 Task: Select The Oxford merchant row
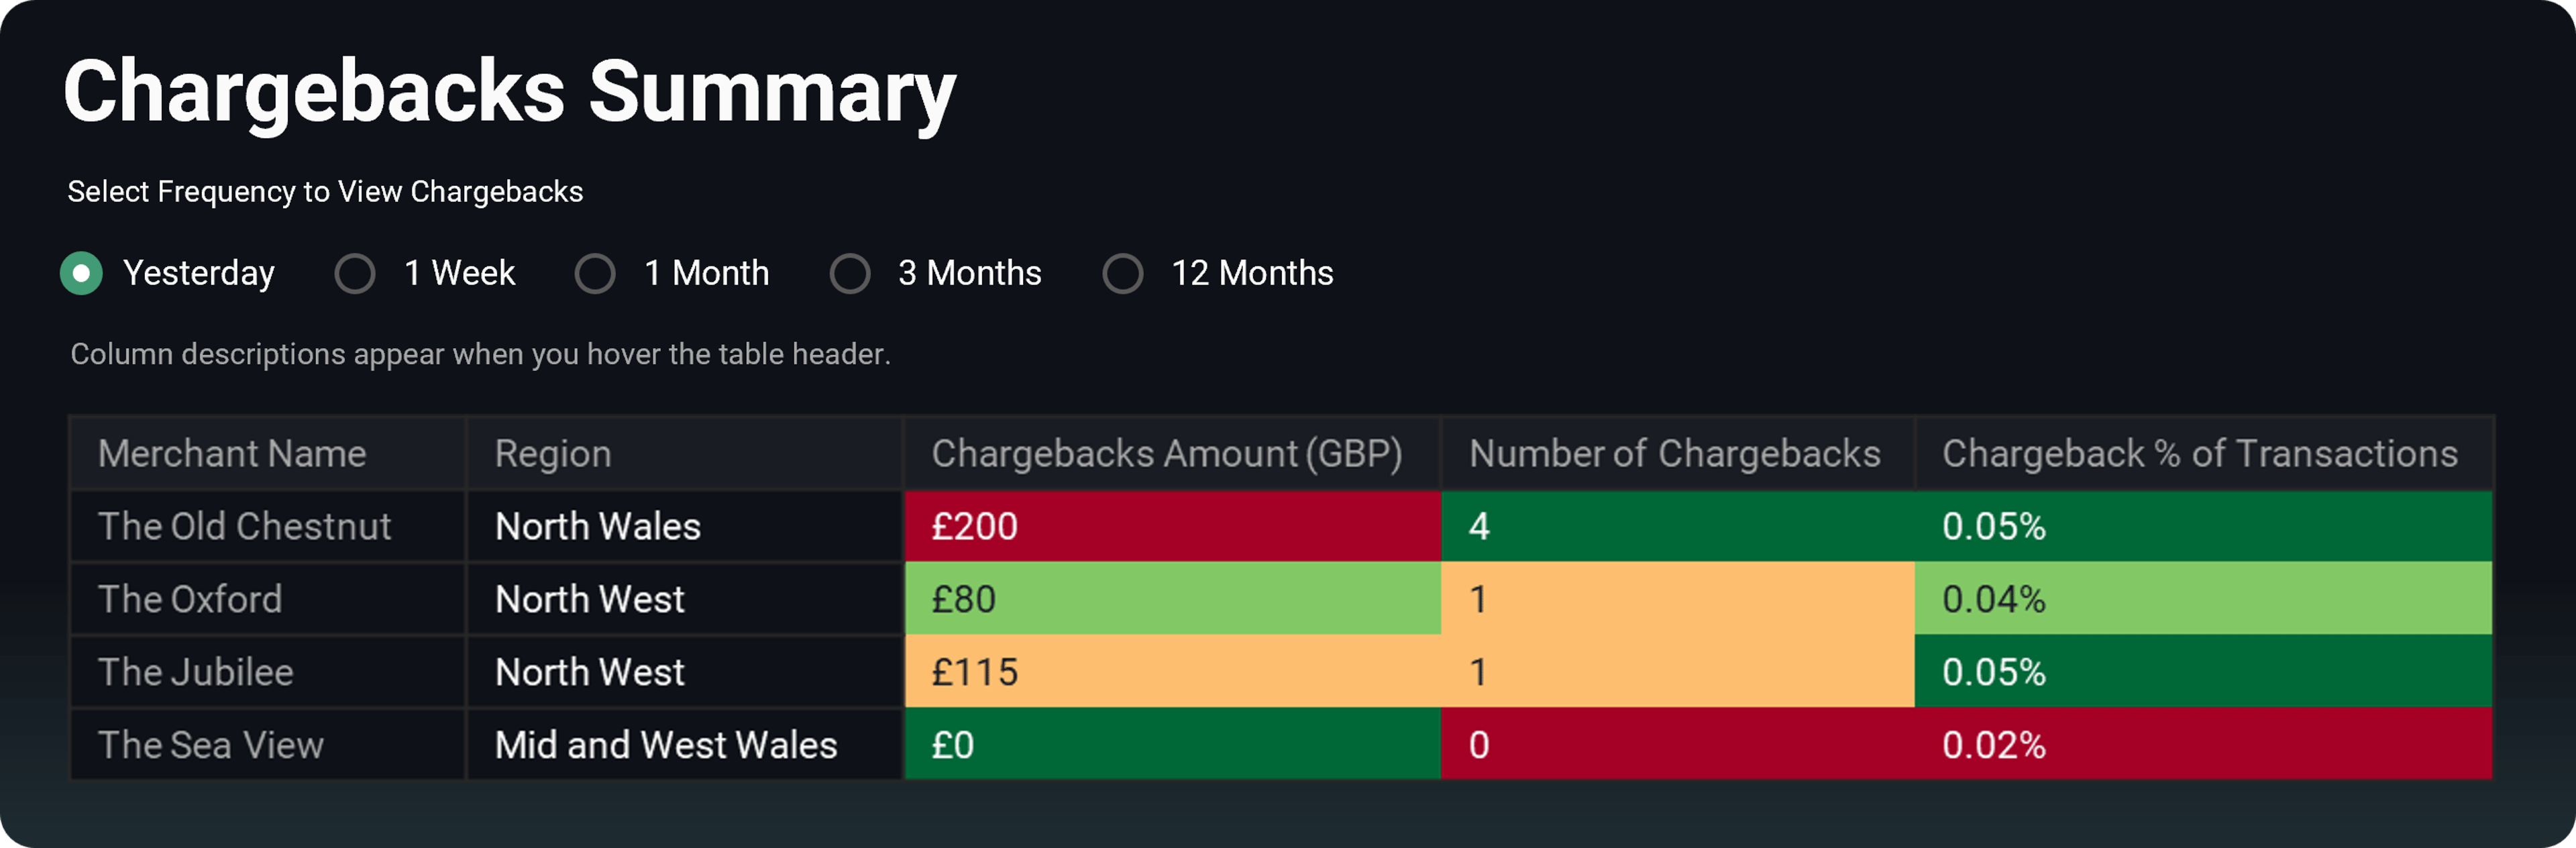[190, 599]
